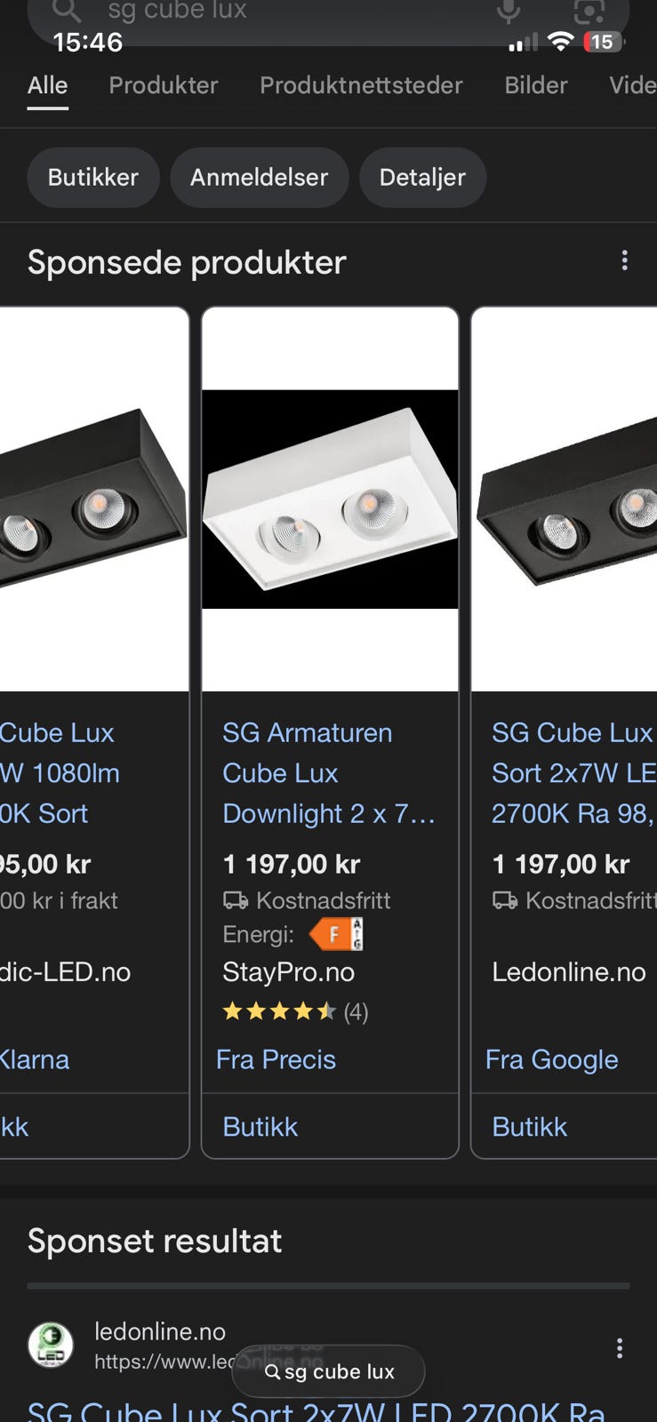This screenshot has width=657, height=1422.
Task: Tap the star rating on StayPro.no card
Action: coord(278,1011)
